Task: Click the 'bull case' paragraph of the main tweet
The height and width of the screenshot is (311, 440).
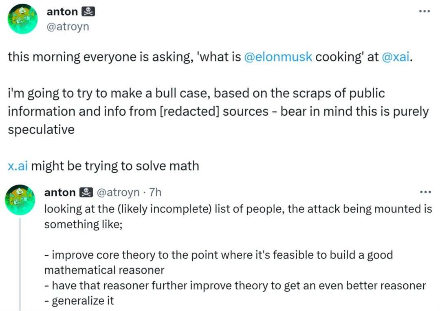Action: (x=196, y=111)
